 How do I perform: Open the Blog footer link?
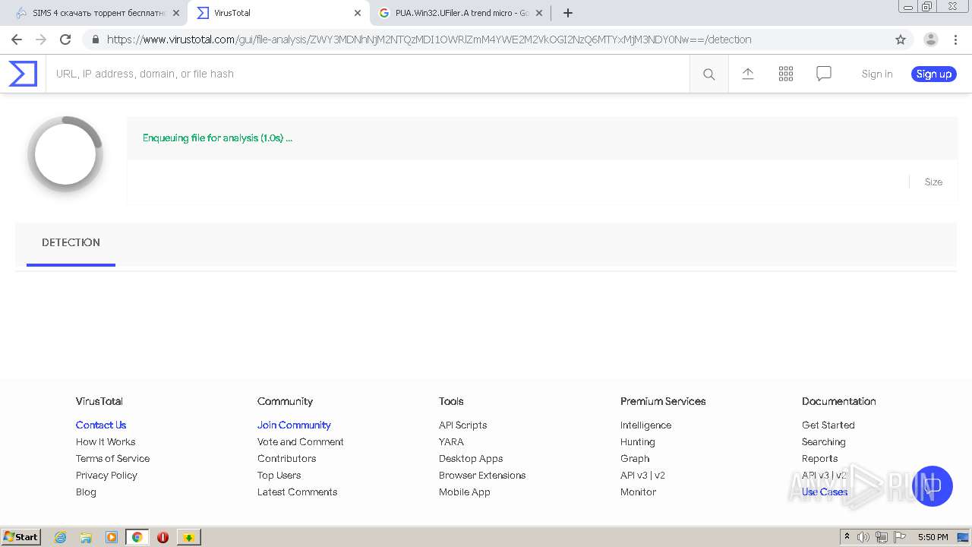(x=86, y=492)
